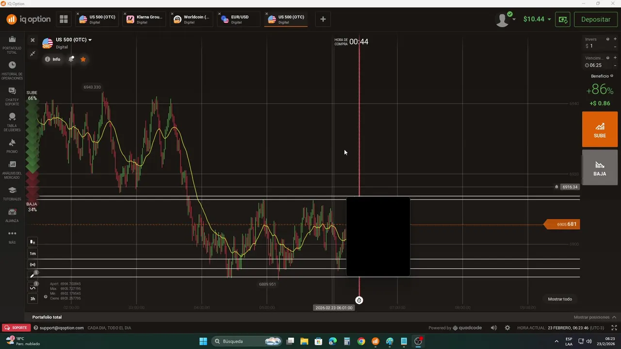This screenshot has height=349, width=621.
Task: Select the active US 500 (OTC) tab
Action: click(x=286, y=19)
